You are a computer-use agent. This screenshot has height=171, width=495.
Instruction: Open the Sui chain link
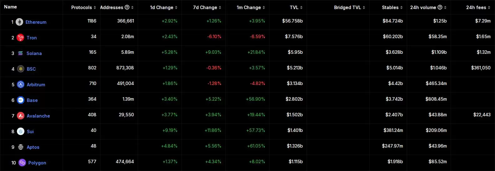pos(30,132)
